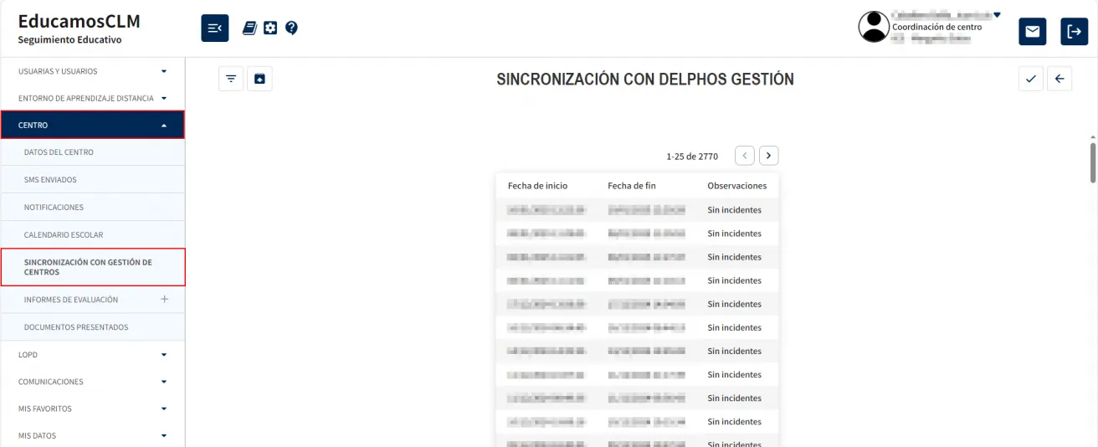Click the page vertical scrollbar thumb
The height and width of the screenshot is (447, 1098).
click(1093, 162)
